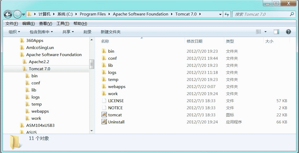Click Apache Software Foundation in breadcrumb
The height and width of the screenshot is (153, 299).
tap(140, 14)
